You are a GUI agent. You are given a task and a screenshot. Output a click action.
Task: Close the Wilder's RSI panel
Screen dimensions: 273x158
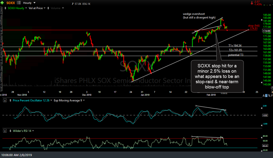[5, 131]
